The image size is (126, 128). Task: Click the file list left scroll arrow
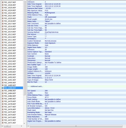[x=2, y=126]
